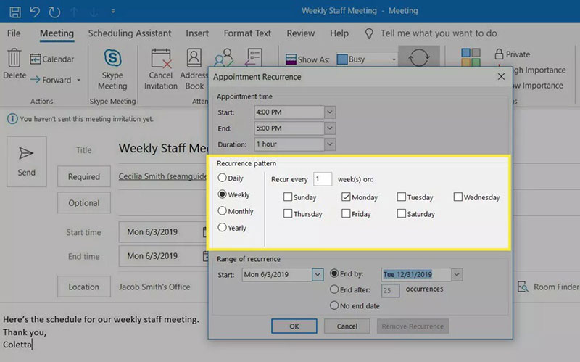This screenshot has height=362, width=580.
Task: Click the Delete trash can icon
Action: 14,58
